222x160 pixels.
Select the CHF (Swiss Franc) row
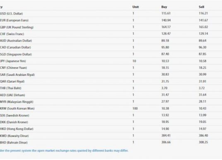pyautogui.click(x=111, y=34)
